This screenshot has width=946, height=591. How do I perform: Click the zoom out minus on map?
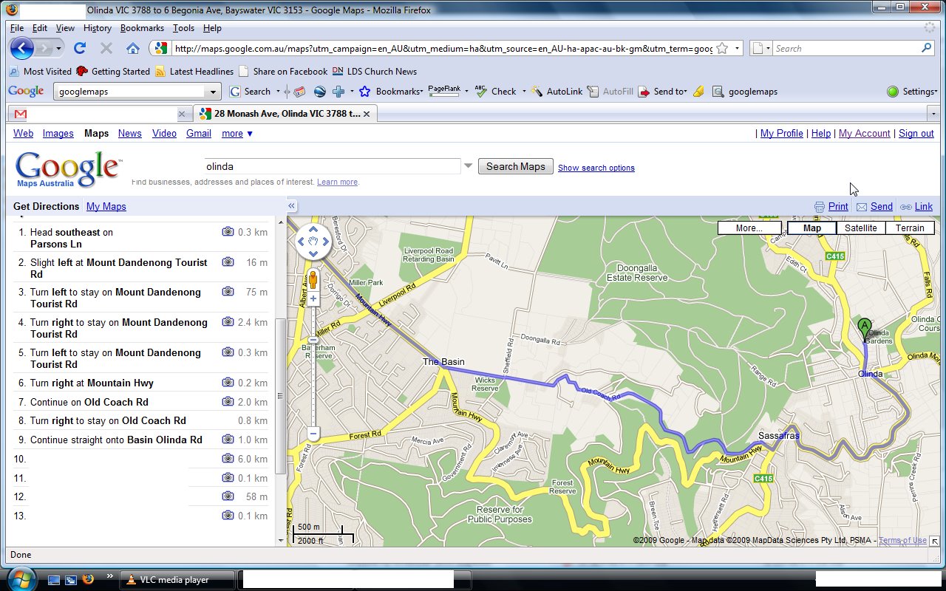(x=313, y=434)
